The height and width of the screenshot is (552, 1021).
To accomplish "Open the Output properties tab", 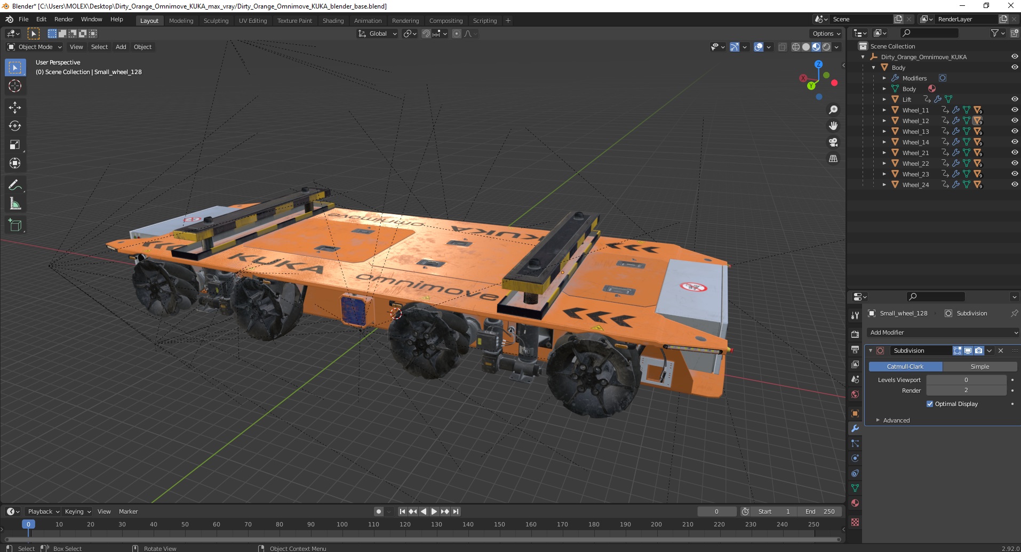I will coord(855,350).
